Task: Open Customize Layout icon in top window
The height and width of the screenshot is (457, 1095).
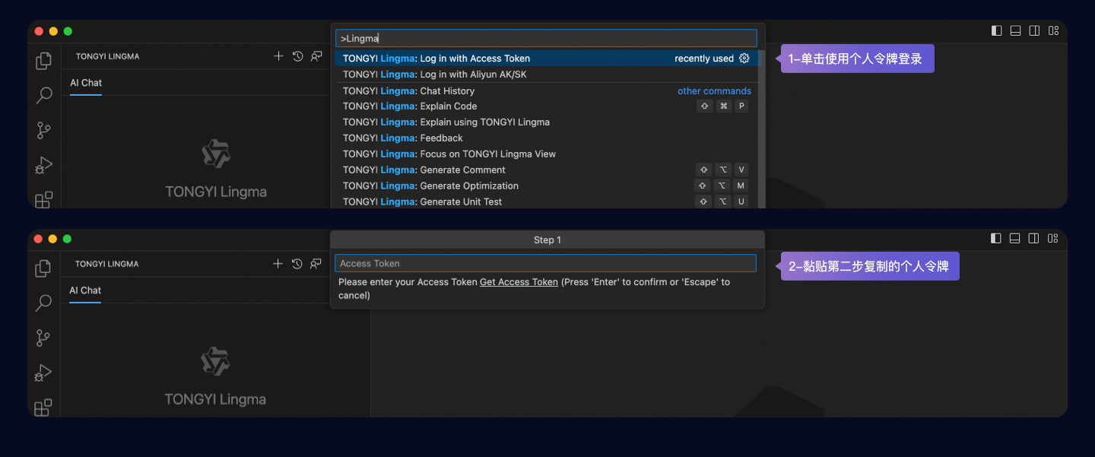Action: coord(1054,30)
